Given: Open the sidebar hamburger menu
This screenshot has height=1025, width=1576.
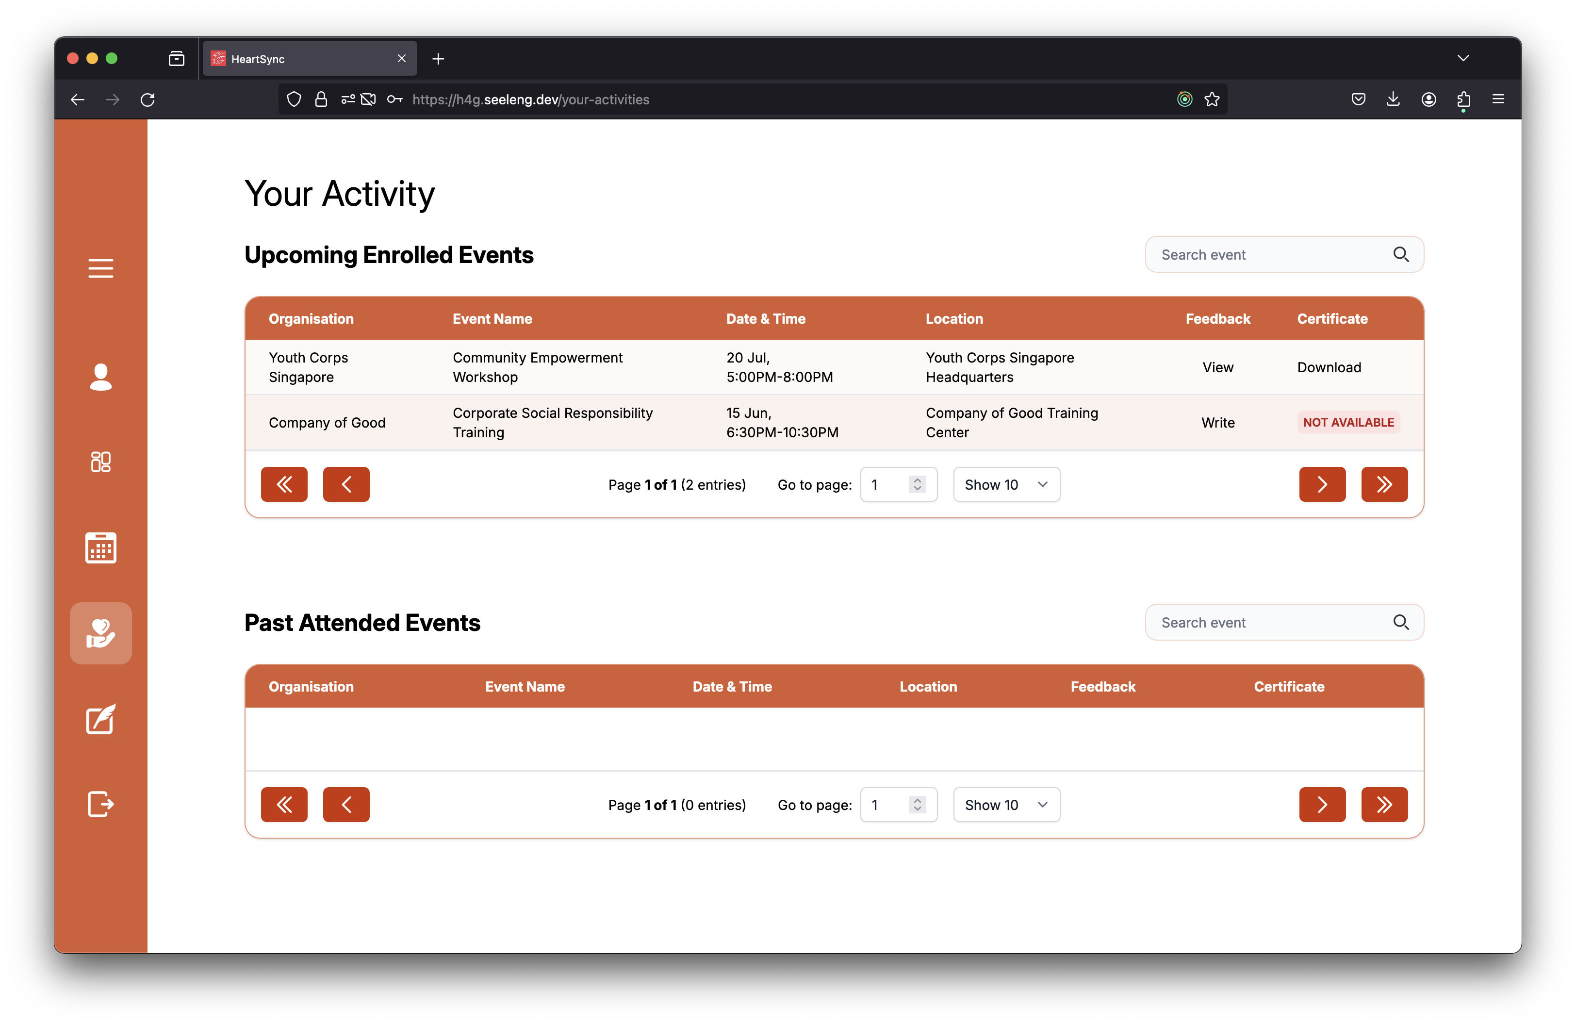Looking at the screenshot, I should coord(100,268).
